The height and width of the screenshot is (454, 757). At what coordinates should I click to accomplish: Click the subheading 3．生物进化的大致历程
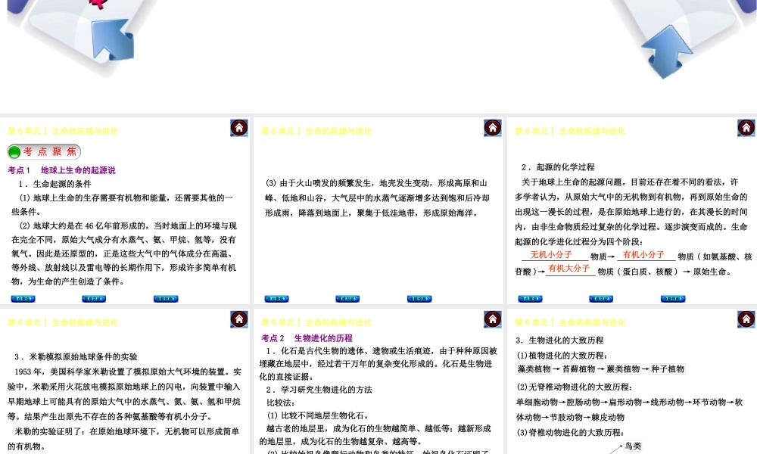pyautogui.click(x=559, y=340)
